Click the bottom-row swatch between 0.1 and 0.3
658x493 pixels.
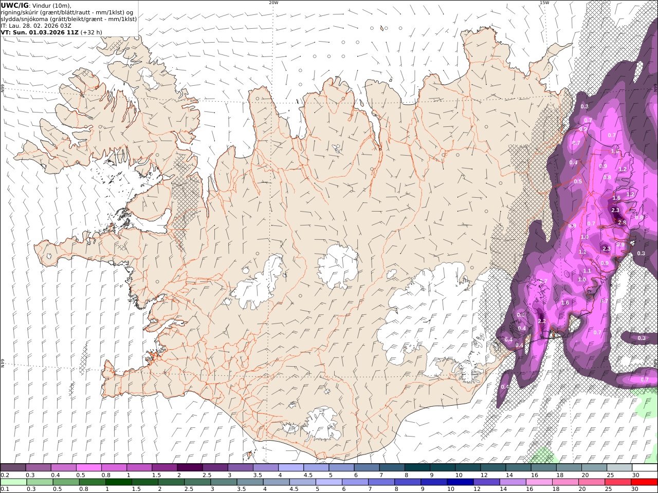(14, 482)
